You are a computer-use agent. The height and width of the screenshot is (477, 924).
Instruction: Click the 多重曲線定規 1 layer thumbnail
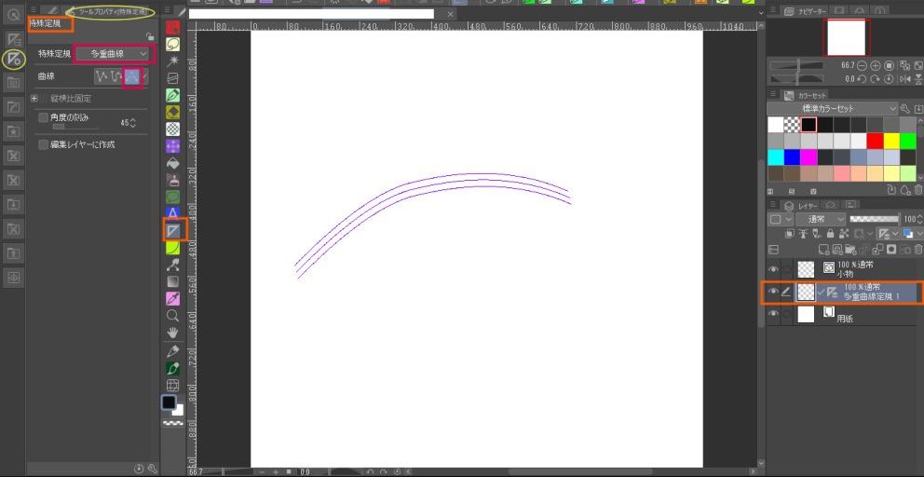(x=806, y=292)
